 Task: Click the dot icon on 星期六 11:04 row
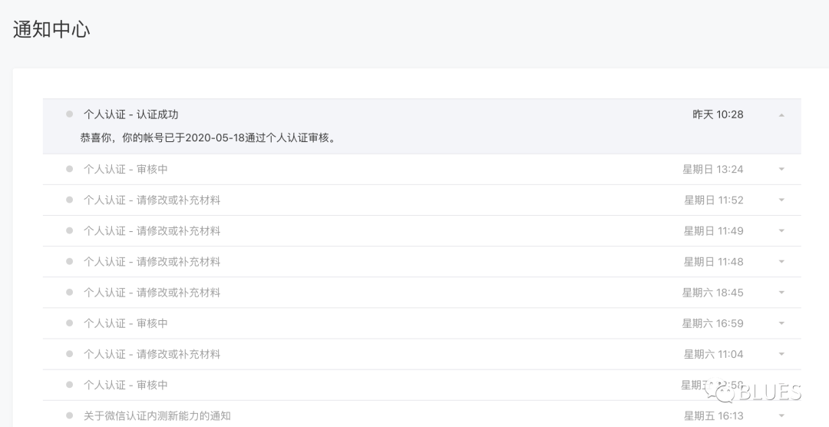click(x=69, y=353)
